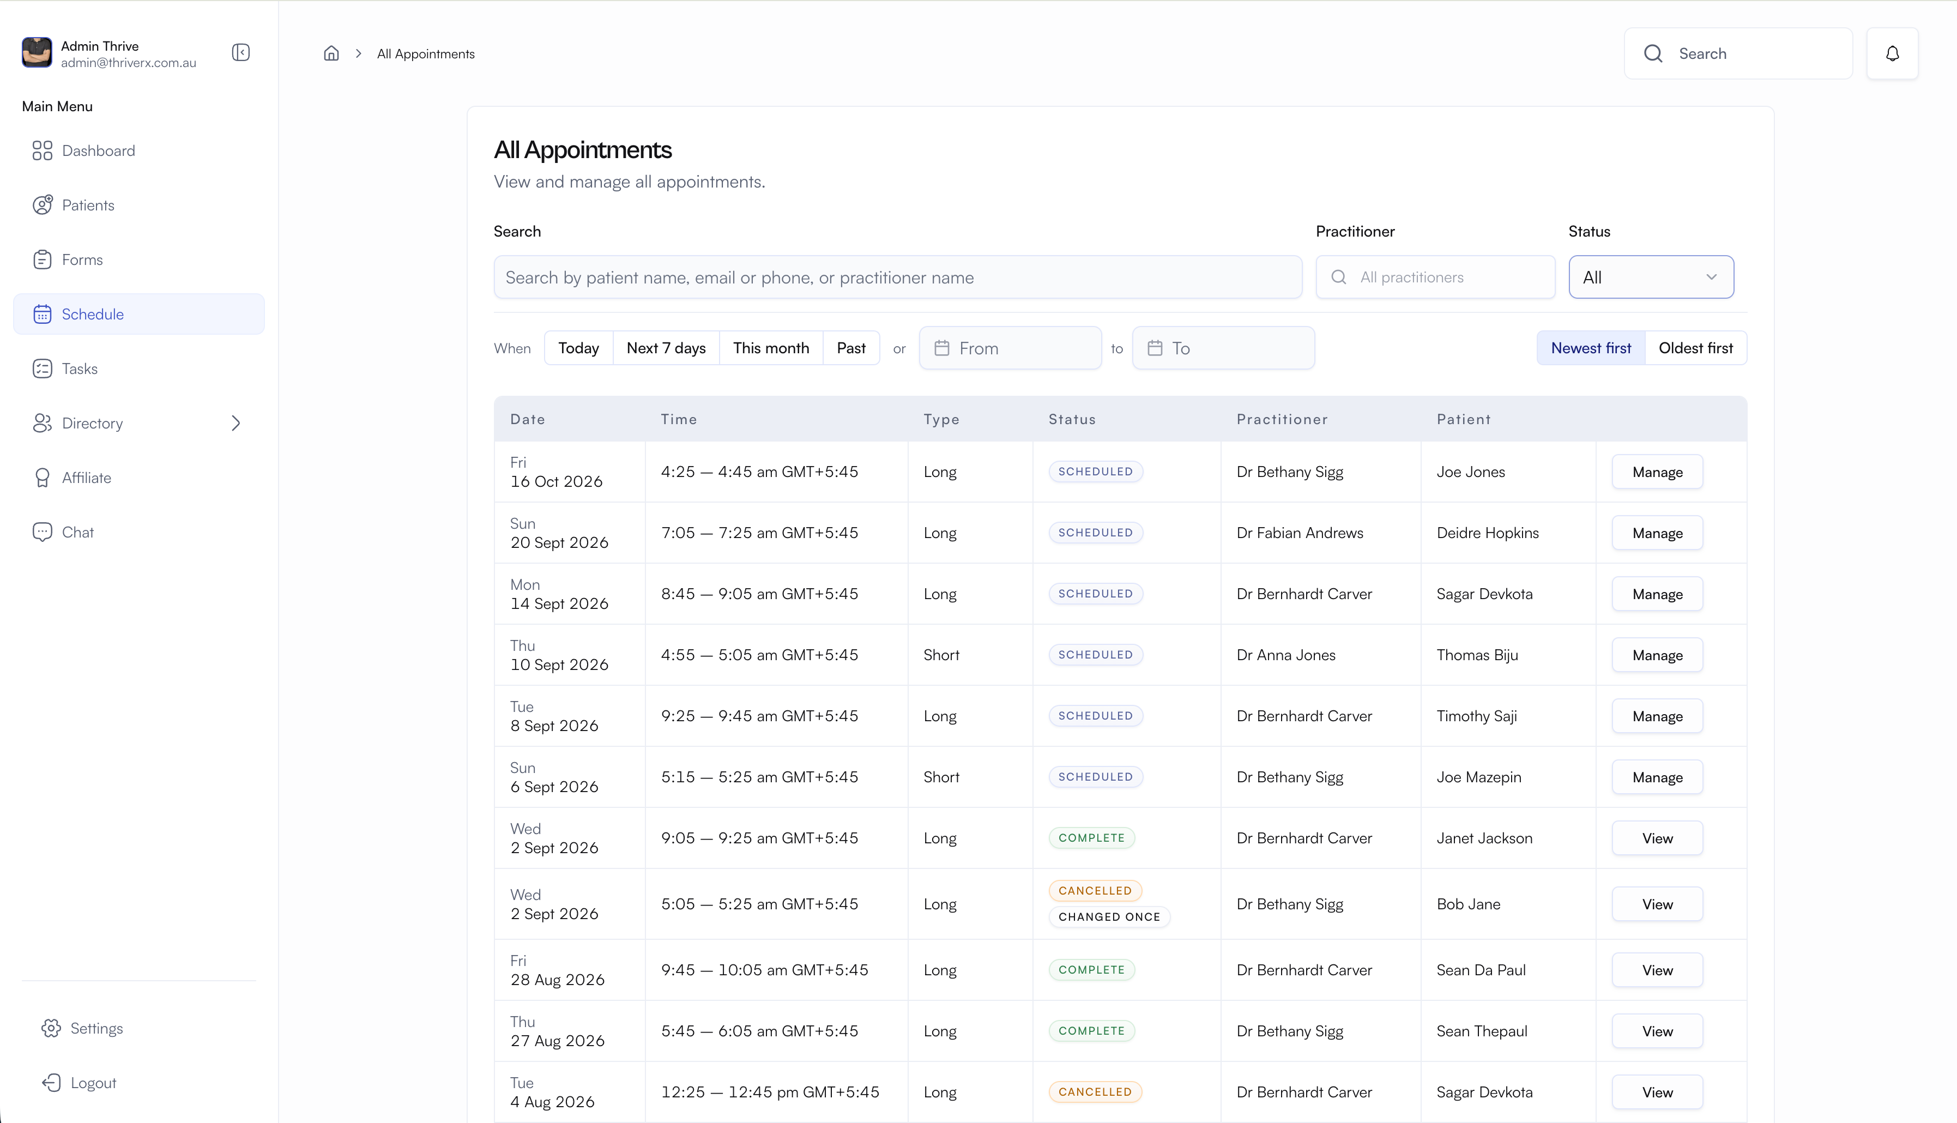Sort by Newest first
Image resolution: width=1957 pixels, height=1123 pixels.
click(1591, 348)
